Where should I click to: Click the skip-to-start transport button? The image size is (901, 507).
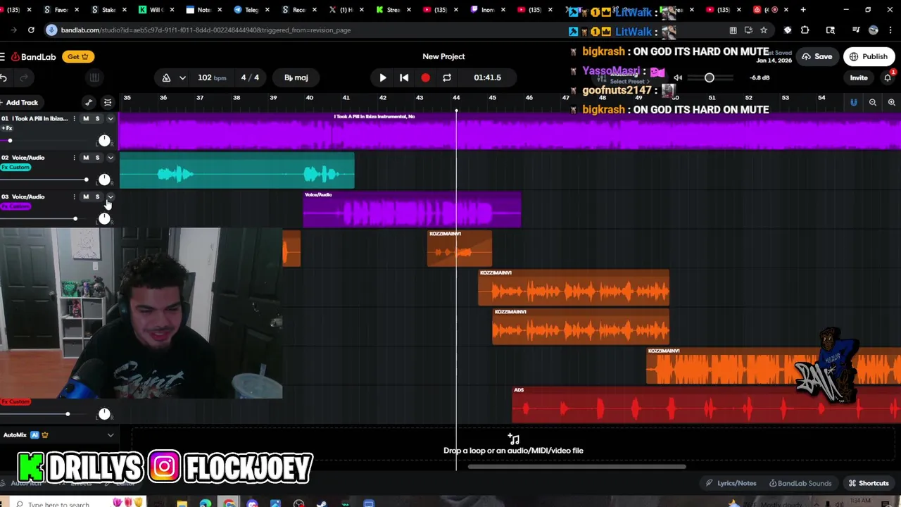coord(404,77)
